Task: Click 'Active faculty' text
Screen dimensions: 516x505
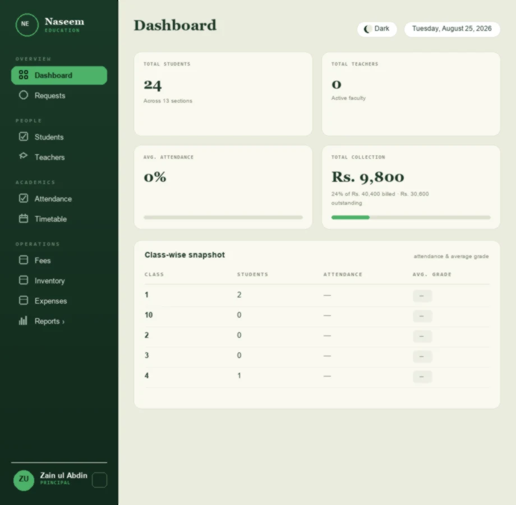Action: (348, 98)
